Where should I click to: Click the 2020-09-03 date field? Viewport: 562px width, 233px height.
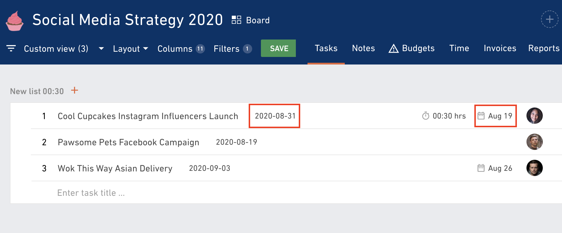pos(210,168)
